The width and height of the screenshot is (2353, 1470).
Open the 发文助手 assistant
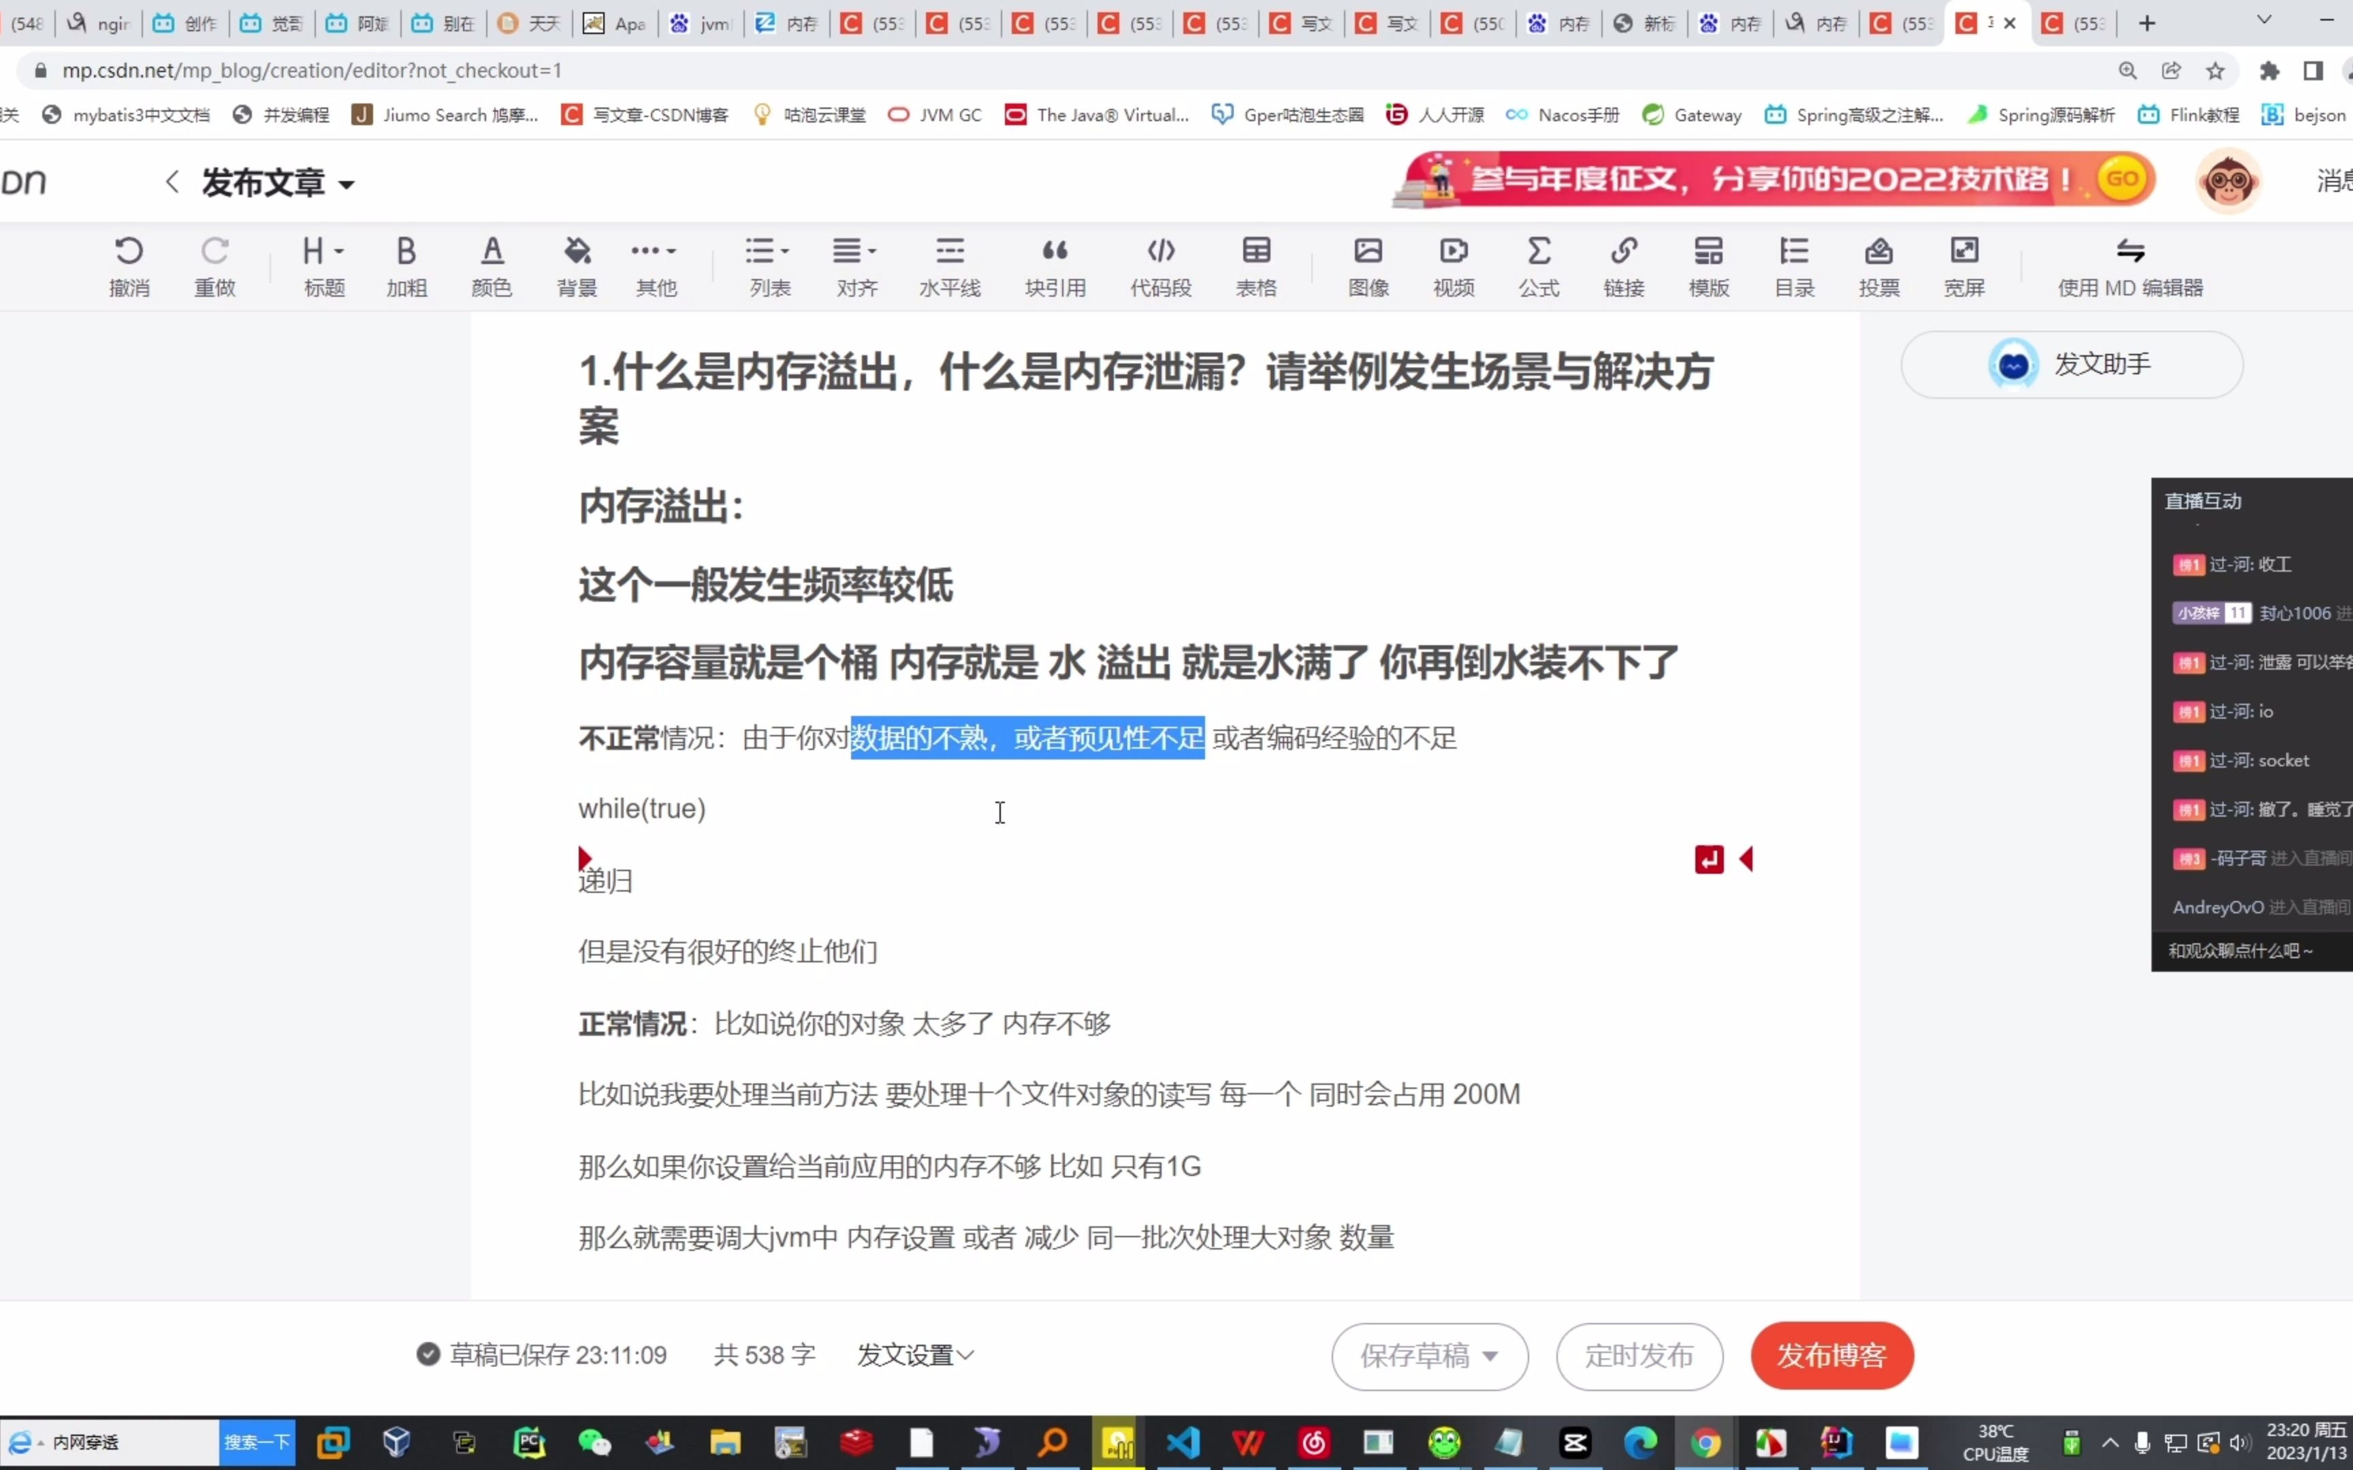pyautogui.click(x=2072, y=365)
